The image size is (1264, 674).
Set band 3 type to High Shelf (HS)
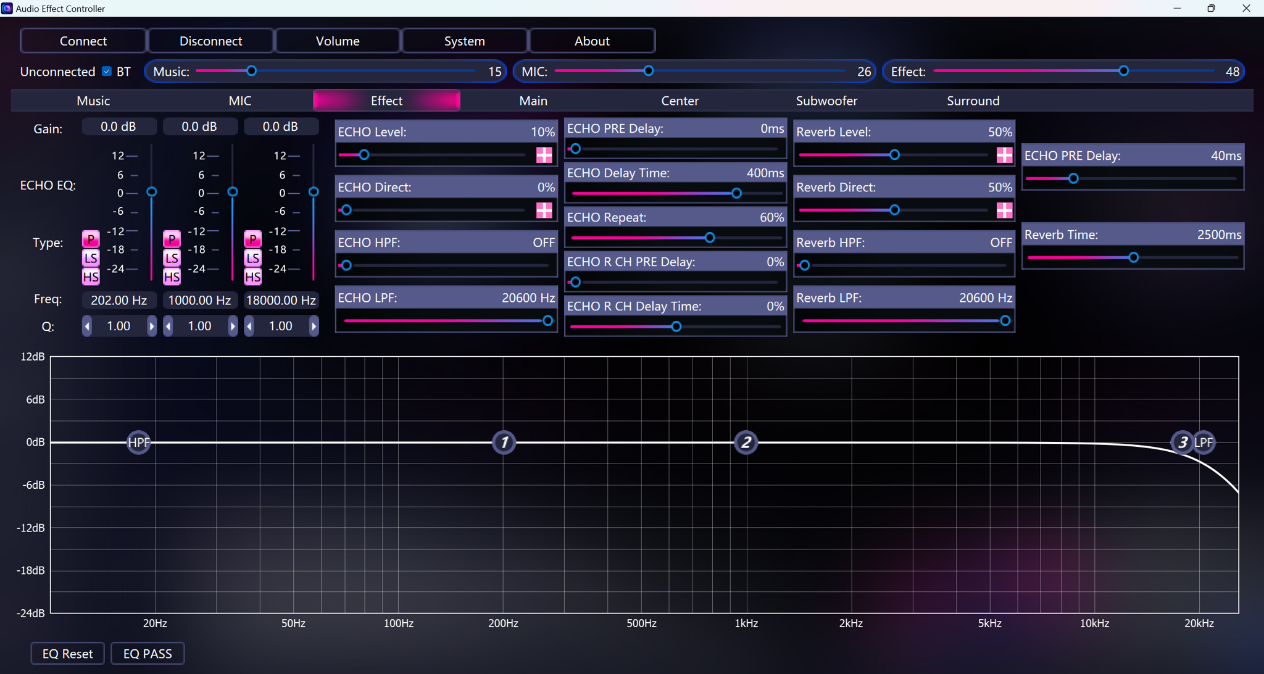click(x=252, y=277)
